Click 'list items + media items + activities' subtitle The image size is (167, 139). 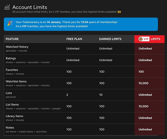26,132
